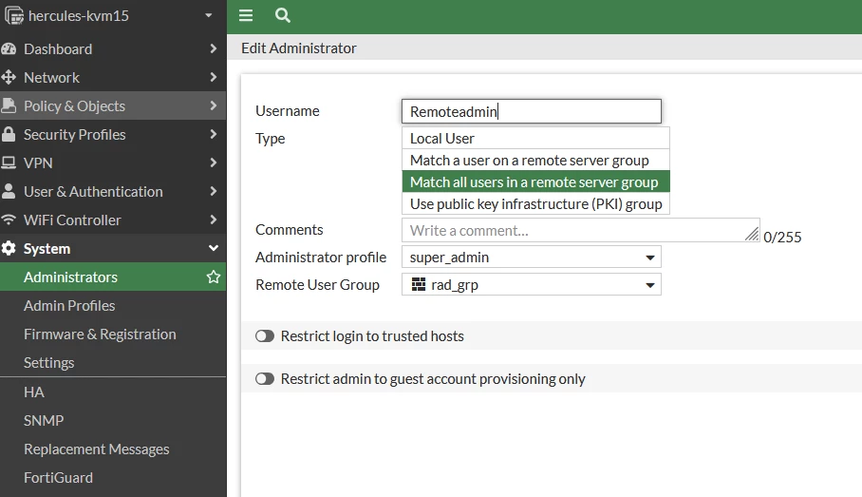
Task: Open the Administrators menu item
Action: coord(113,277)
